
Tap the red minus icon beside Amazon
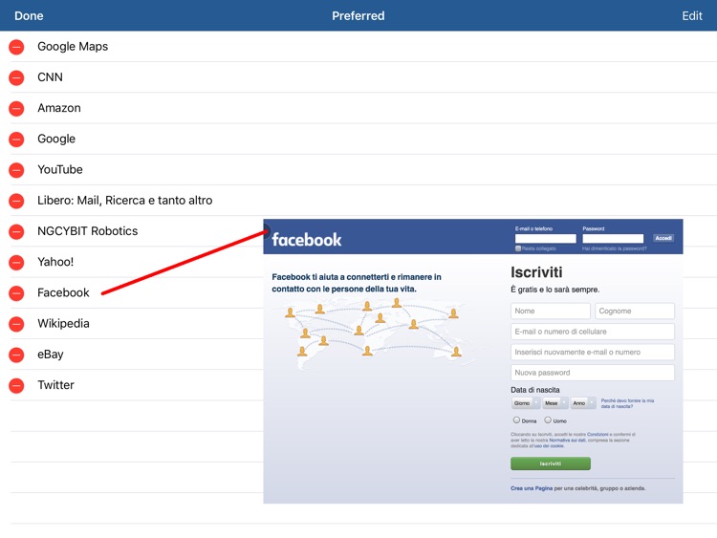click(16, 108)
